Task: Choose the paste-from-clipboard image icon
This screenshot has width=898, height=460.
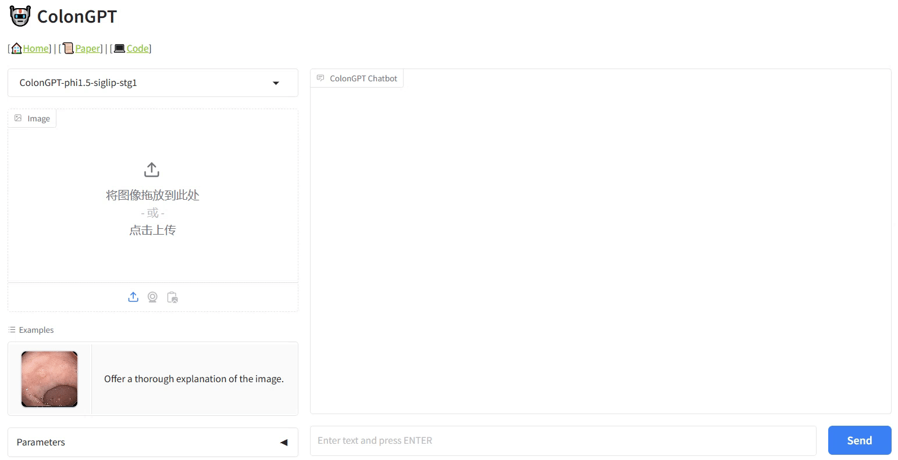Action: point(172,297)
